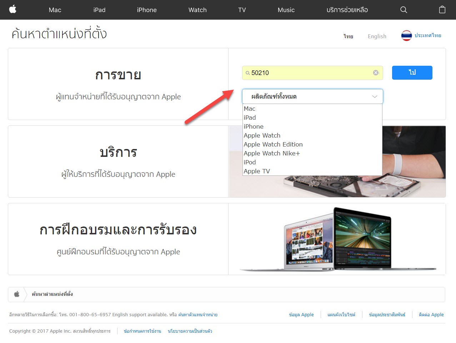Open the search magnifier in top bar
This screenshot has height=343, width=456.
pos(404,10)
